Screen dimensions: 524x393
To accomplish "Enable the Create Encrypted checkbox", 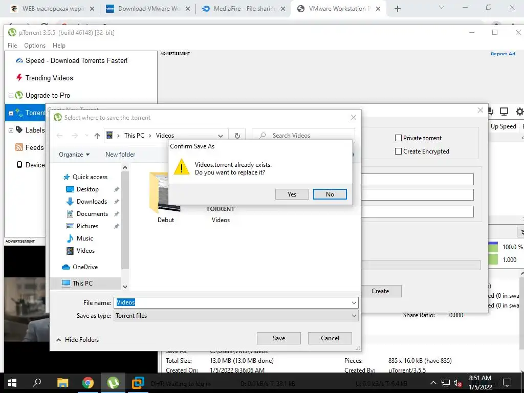I will point(398,151).
